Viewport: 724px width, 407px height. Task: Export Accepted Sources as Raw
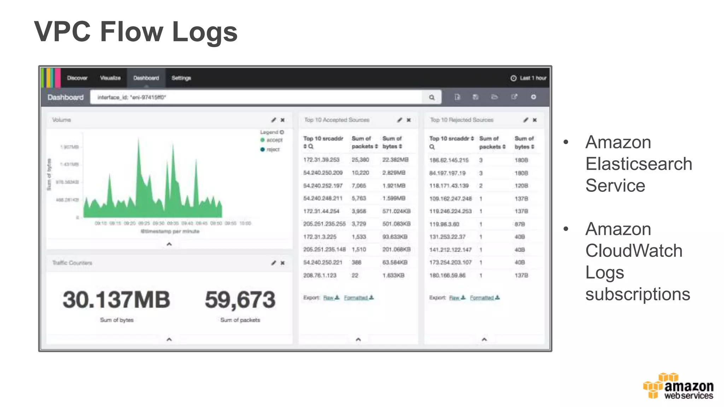[x=331, y=298]
